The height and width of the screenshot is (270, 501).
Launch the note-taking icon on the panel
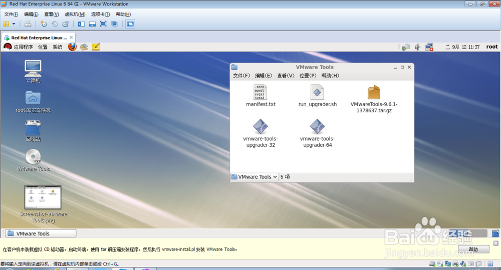(x=96, y=47)
